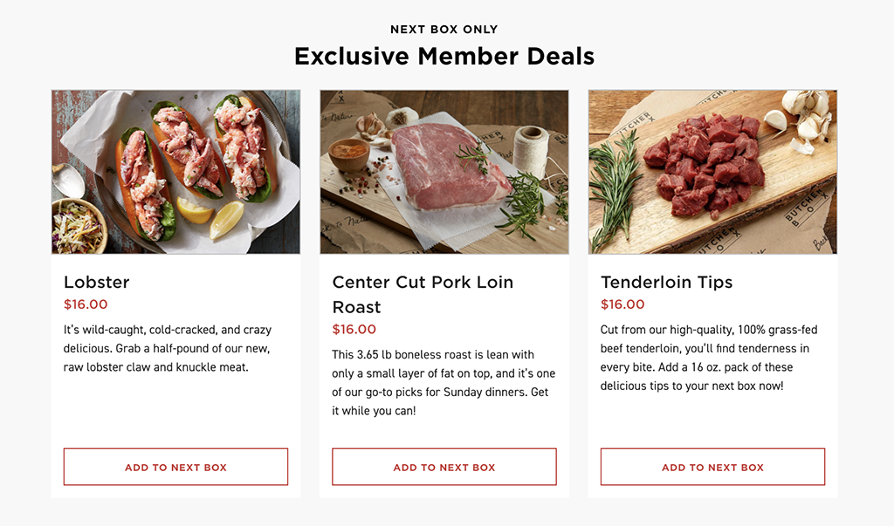The width and height of the screenshot is (894, 526).
Task: Open the Lobster product title link
Action: click(96, 283)
